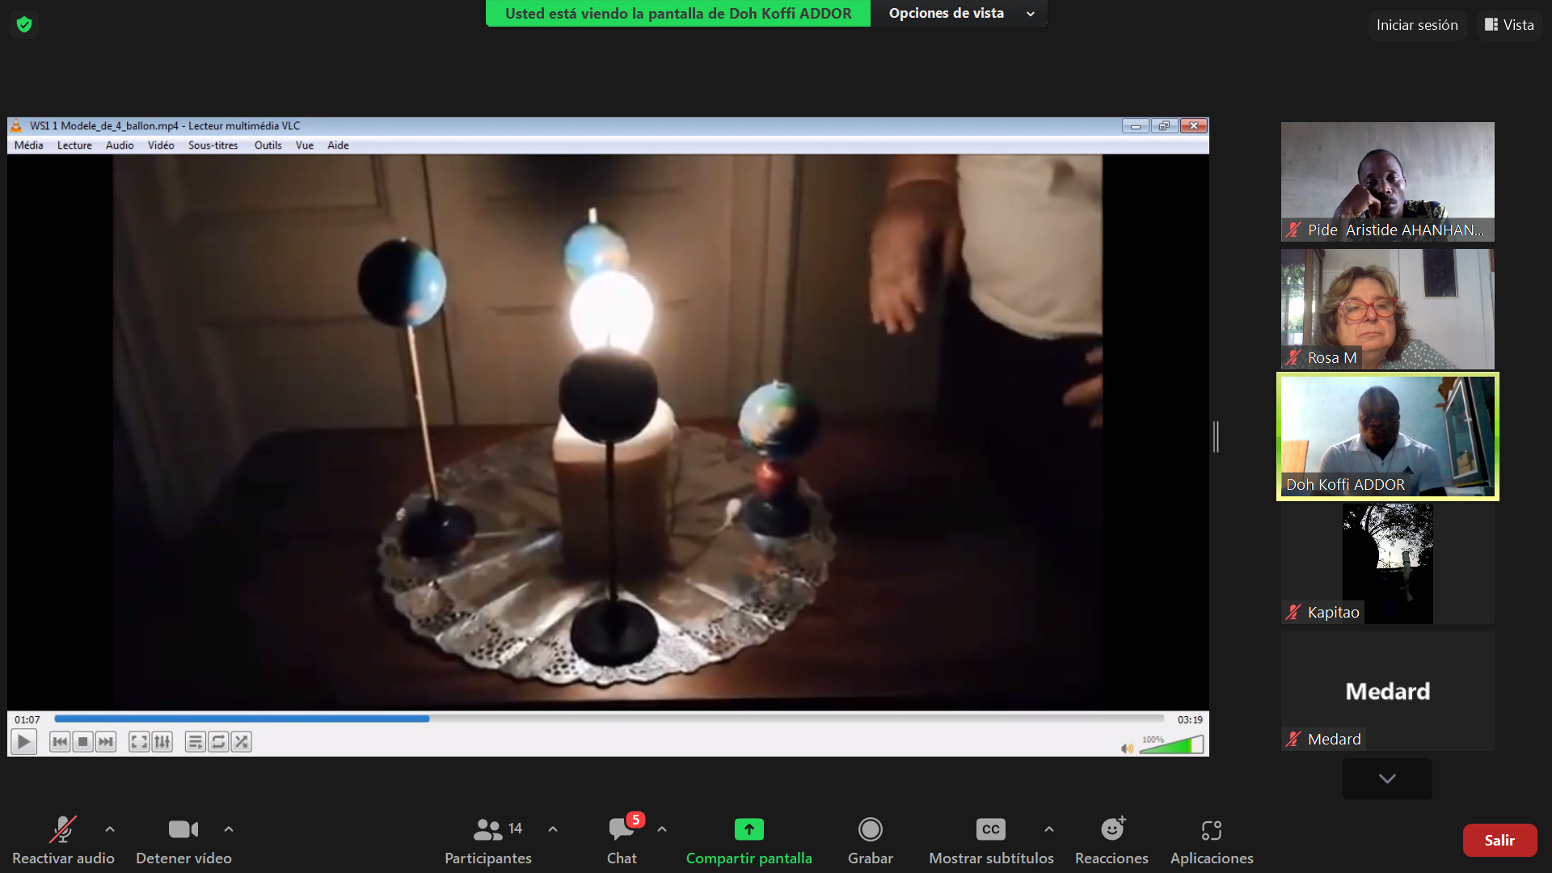Unmute with Reactivar audio microphone icon

coord(63,829)
